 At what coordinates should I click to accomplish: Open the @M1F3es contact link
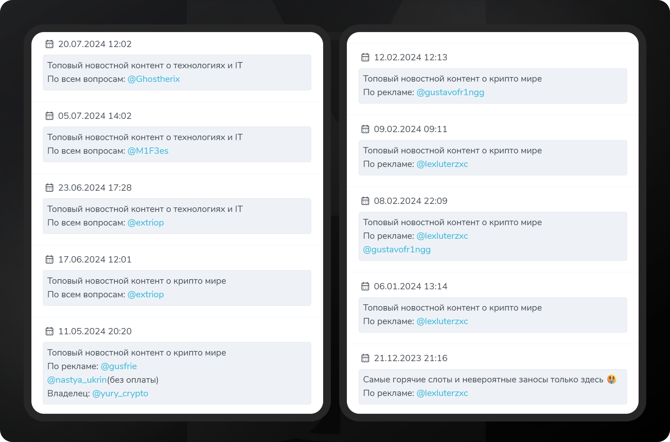click(x=148, y=151)
